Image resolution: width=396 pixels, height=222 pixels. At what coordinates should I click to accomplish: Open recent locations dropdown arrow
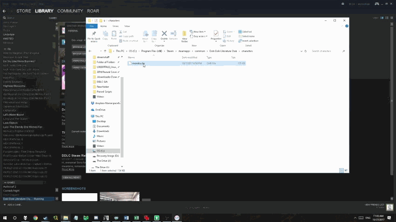click(x=101, y=51)
